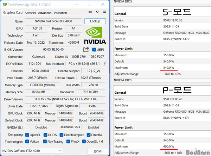Switch to the Validation tab

coord(60,13)
